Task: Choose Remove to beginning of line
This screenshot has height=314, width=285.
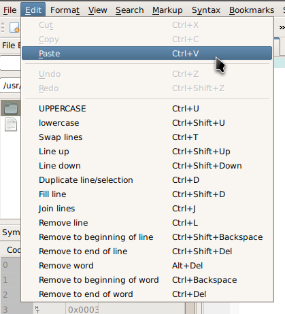Action: tap(147, 237)
